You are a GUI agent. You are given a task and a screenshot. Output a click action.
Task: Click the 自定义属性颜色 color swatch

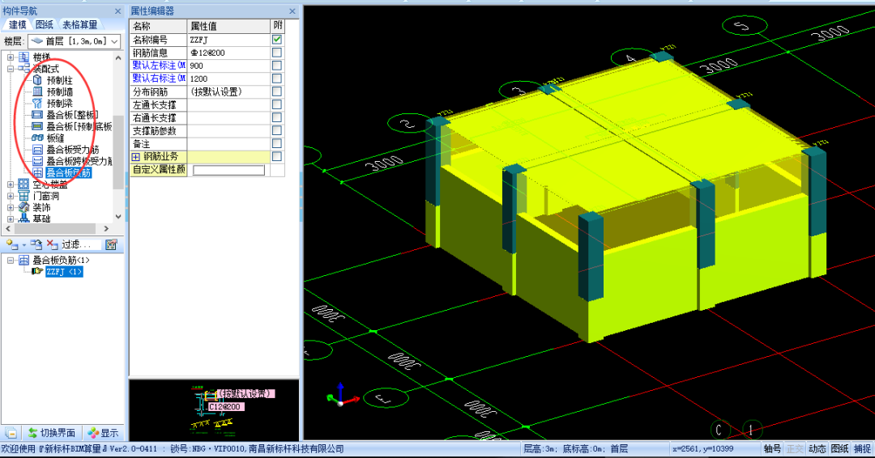[228, 170]
